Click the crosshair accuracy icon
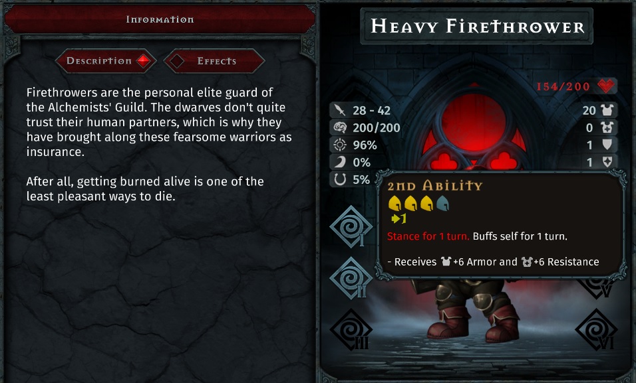 click(x=339, y=145)
